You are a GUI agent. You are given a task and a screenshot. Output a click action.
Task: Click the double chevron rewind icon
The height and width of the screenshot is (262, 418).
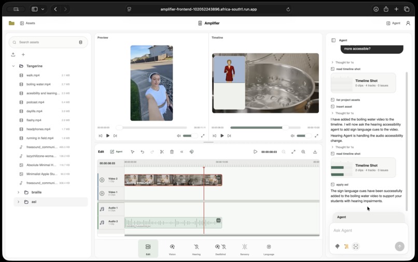point(182,152)
